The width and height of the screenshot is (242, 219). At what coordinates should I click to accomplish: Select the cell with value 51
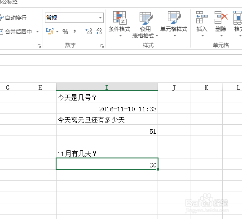(x=107, y=130)
